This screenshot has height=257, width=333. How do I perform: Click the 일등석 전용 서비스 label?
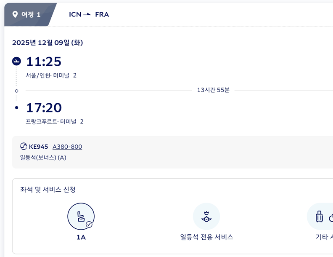[206, 237]
